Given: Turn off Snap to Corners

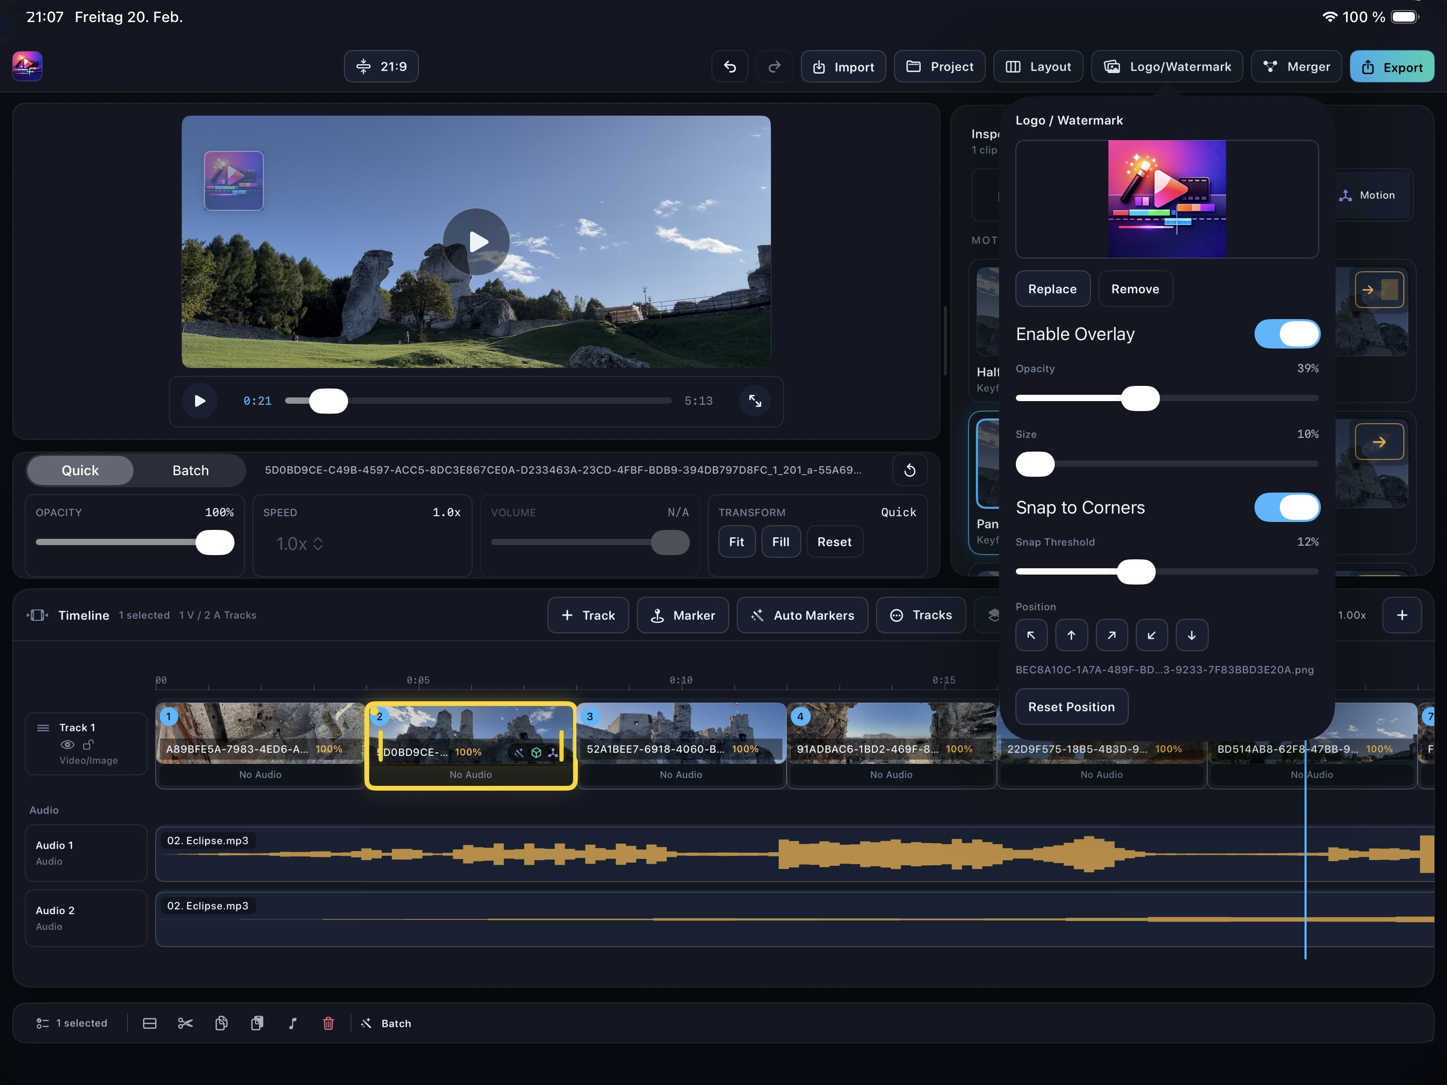Looking at the screenshot, I should click(x=1287, y=507).
